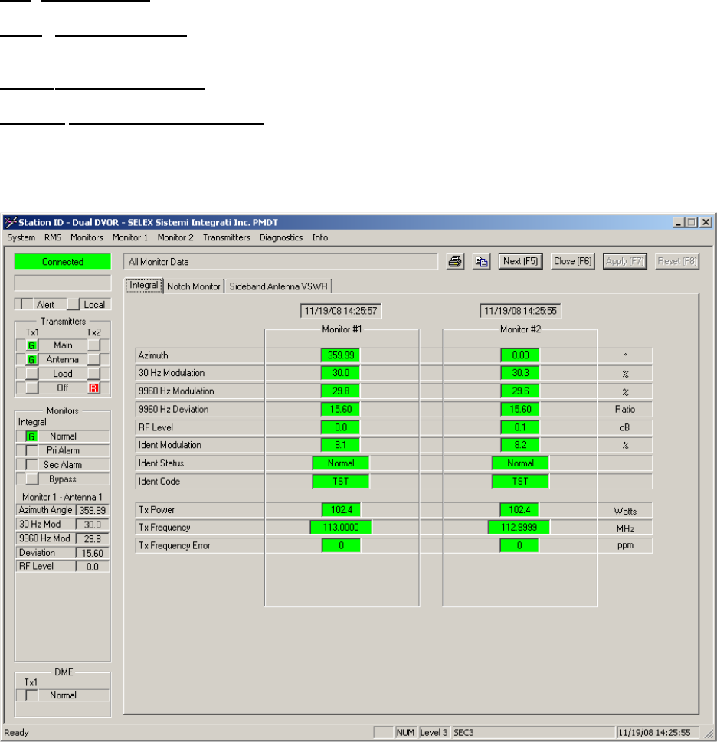Open the Diagnostics menu
The width and height of the screenshot is (717, 742).
point(280,237)
